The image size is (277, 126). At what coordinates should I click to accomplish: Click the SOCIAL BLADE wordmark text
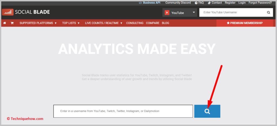click(32, 12)
